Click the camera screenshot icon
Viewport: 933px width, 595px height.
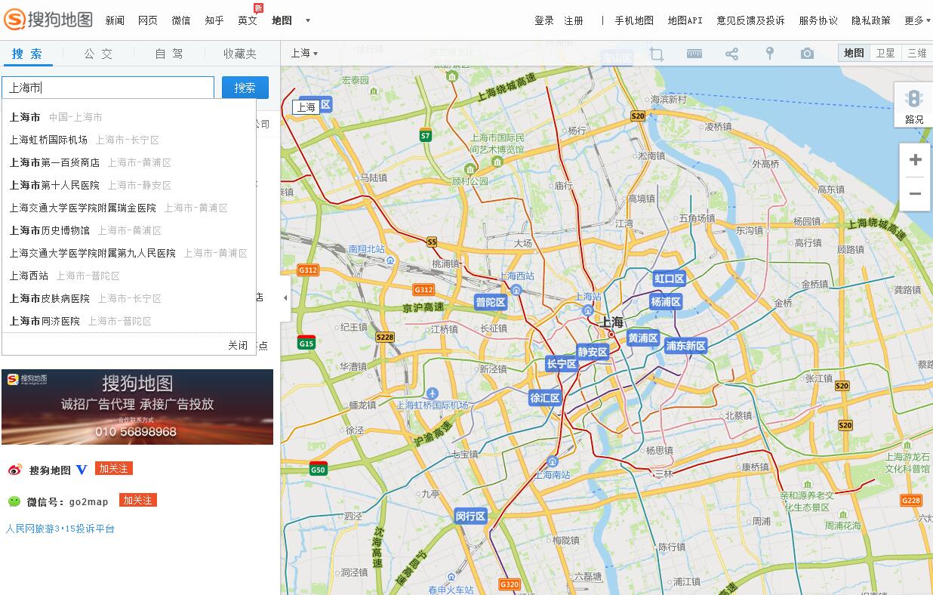(x=807, y=54)
